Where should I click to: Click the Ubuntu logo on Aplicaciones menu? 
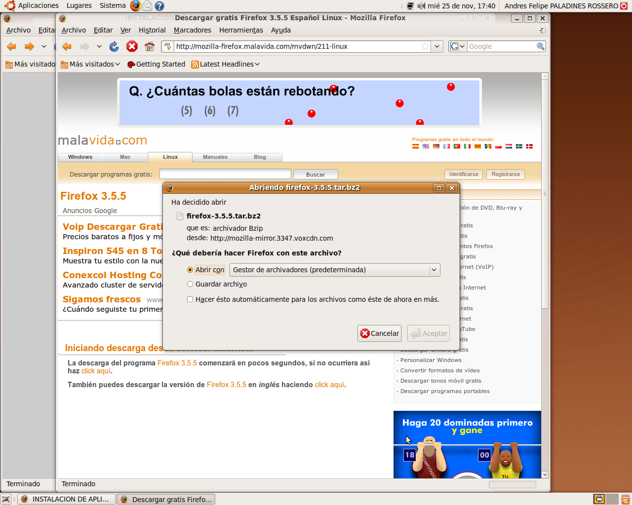click(x=9, y=6)
